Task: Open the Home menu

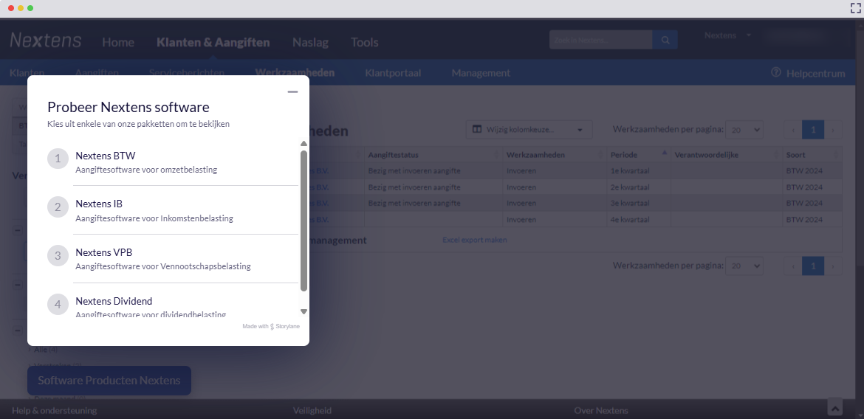Action: pyautogui.click(x=118, y=42)
